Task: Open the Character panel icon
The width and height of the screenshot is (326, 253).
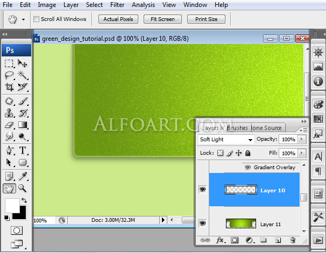Action: 318,157
